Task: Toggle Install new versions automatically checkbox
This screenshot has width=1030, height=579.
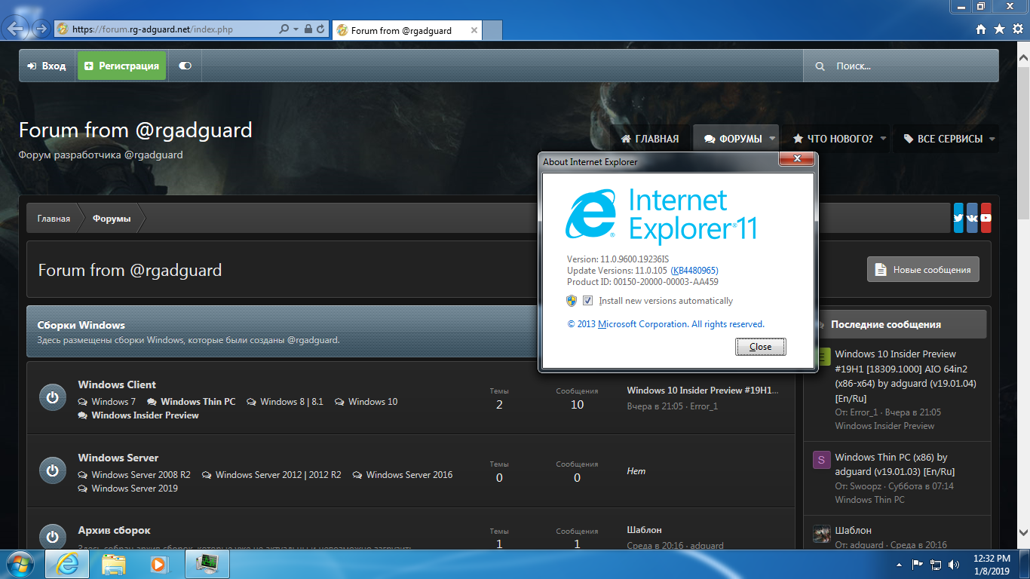Action: pyautogui.click(x=588, y=301)
